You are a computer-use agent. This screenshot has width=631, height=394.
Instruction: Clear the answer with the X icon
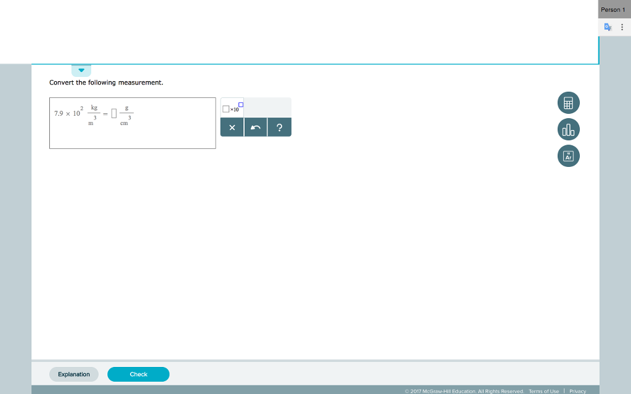(x=232, y=127)
